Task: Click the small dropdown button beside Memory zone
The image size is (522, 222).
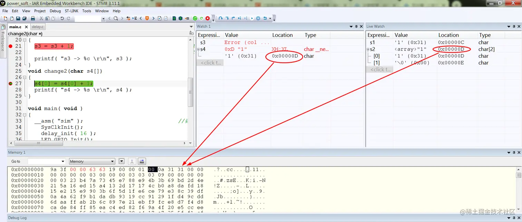Action: point(122,161)
